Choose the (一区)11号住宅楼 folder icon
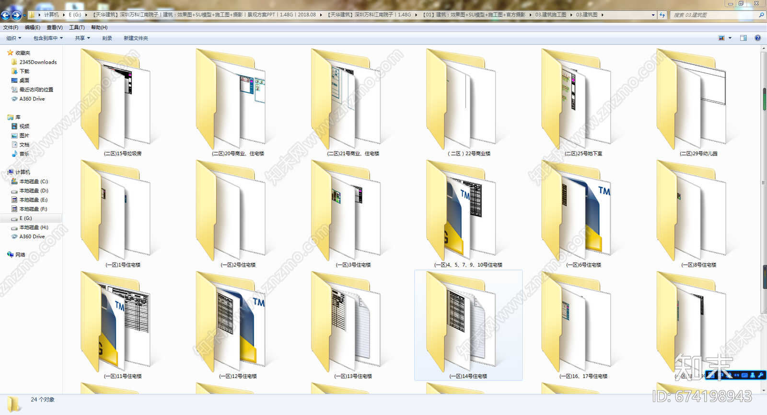 point(116,322)
